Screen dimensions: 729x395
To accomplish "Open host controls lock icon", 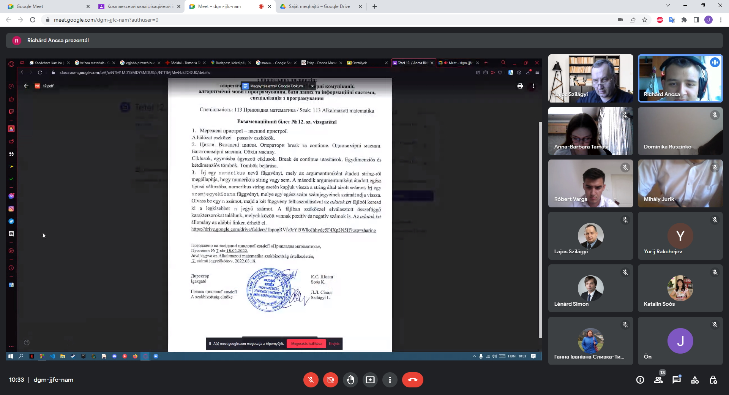I will [713, 380].
